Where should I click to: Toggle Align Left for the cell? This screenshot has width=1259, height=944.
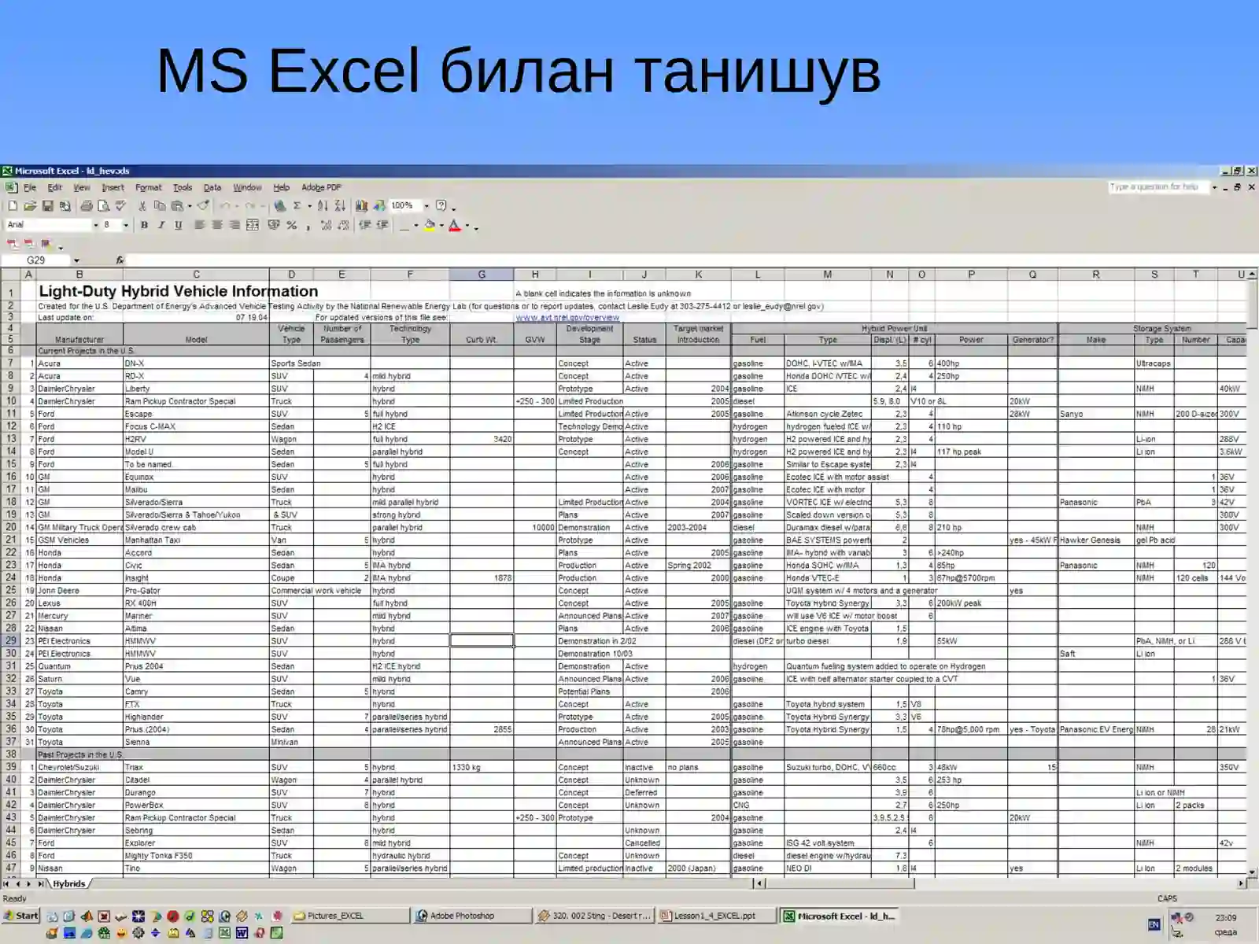click(200, 225)
